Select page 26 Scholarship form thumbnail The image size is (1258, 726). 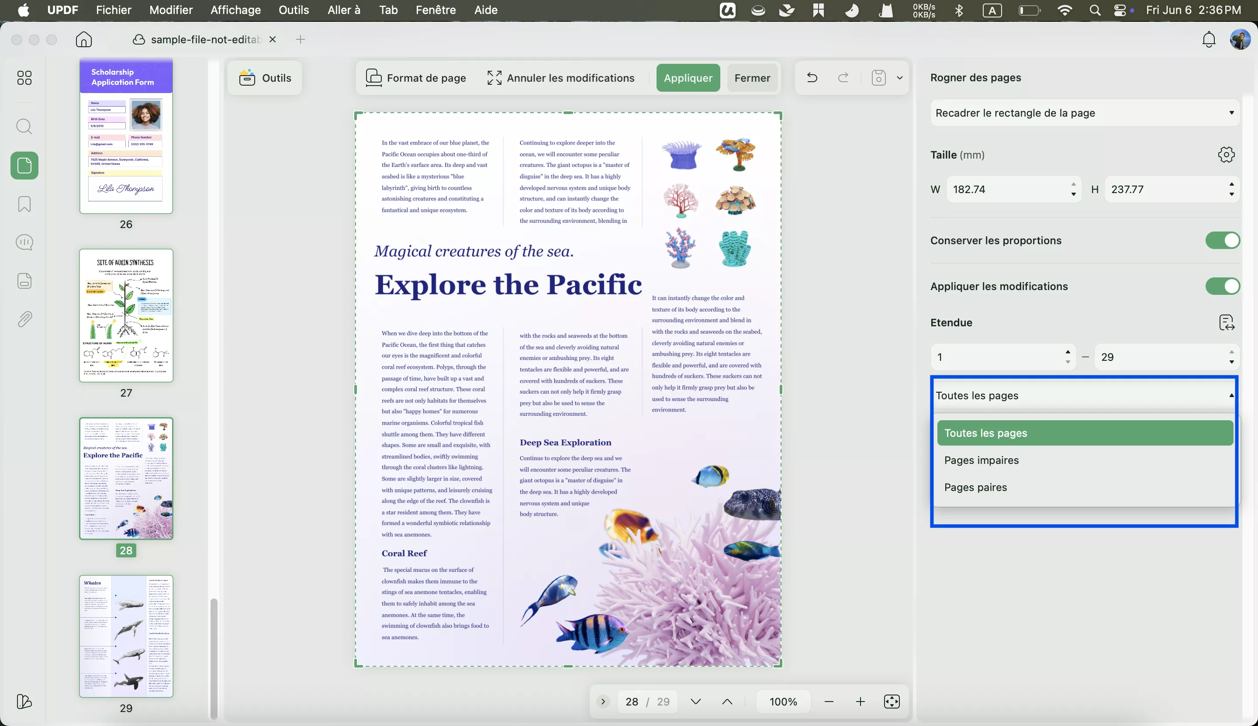coord(126,136)
